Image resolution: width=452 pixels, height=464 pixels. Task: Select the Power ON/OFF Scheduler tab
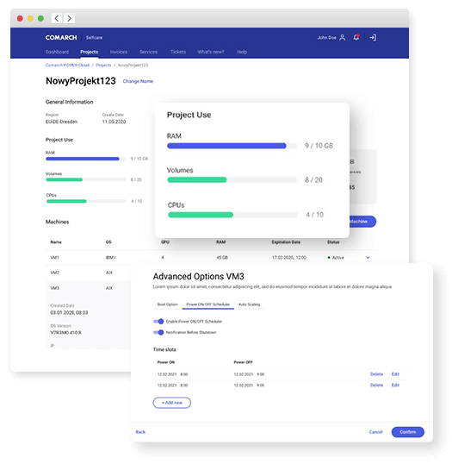tap(208, 304)
